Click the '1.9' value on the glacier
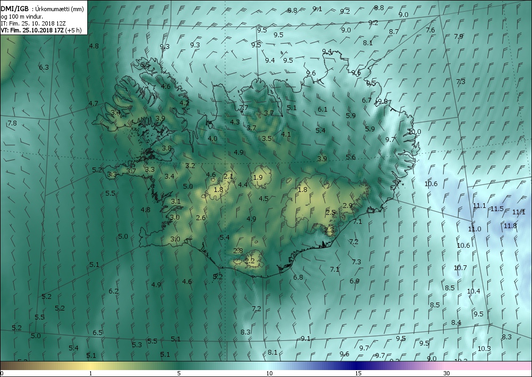The height and width of the screenshot is (377, 532). coord(258,177)
